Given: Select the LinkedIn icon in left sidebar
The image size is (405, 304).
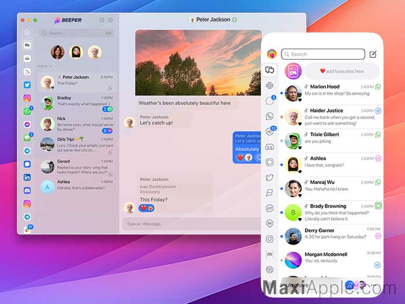Looking at the screenshot, I should 27,177.
